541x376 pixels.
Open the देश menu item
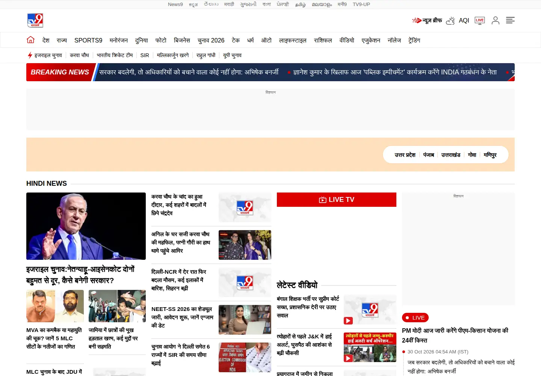click(x=46, y=40)
